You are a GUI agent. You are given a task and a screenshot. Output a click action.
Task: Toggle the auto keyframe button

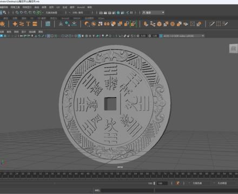pyautogui.click(x=178, y=183)
